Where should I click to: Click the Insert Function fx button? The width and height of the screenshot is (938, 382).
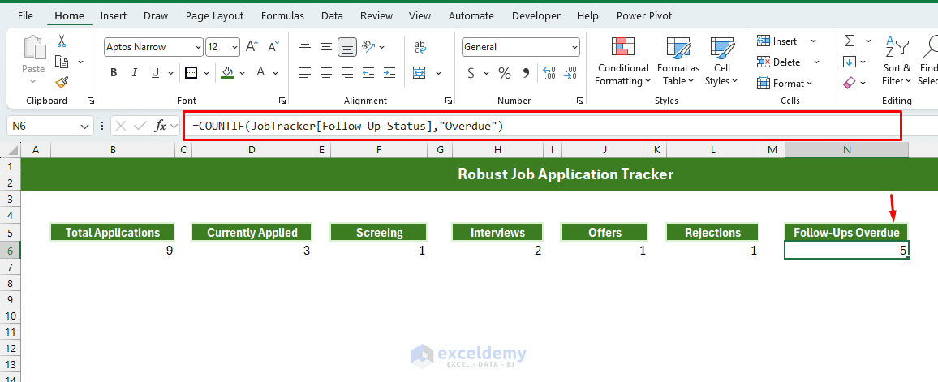click(x=161, y=127)
